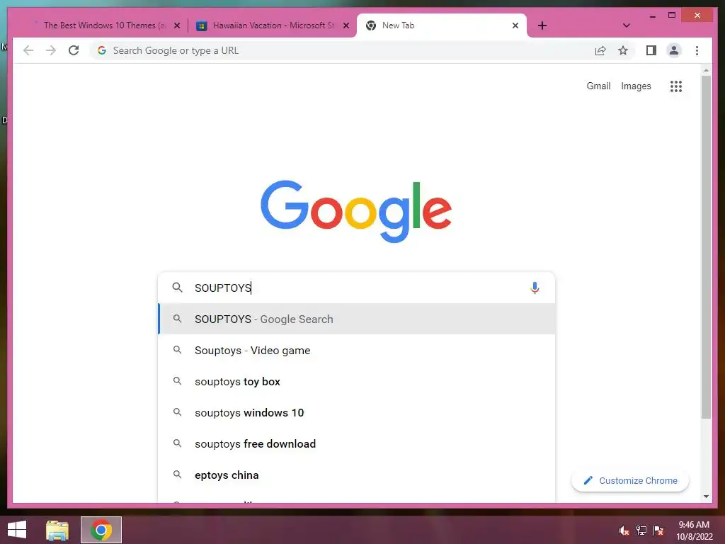Open the Windows Start menu

point(17,530)
